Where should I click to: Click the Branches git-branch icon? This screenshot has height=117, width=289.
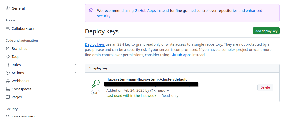pyautogui.click(x=8, y=49)
